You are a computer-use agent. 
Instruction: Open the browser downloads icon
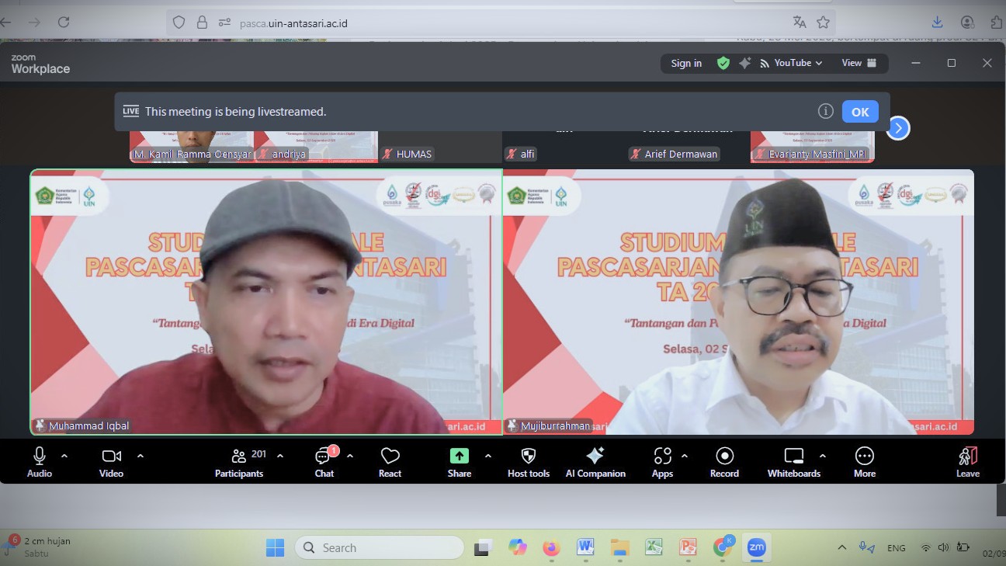point(937,23)
